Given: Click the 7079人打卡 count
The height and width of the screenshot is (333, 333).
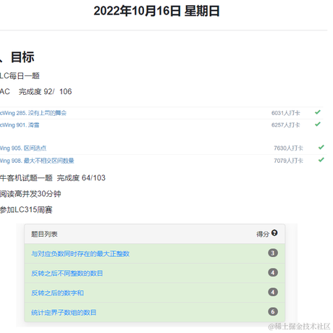Looking at the screenshot, I should click(288, 161).
